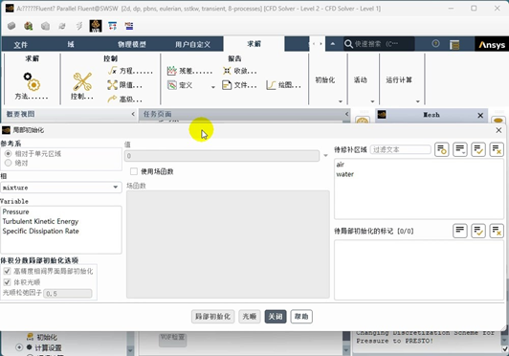Click the colored mesh cube icon in quick toolbar
Image resolution: width=509 pixels, height=356 pixels.
tap(29, 26)
